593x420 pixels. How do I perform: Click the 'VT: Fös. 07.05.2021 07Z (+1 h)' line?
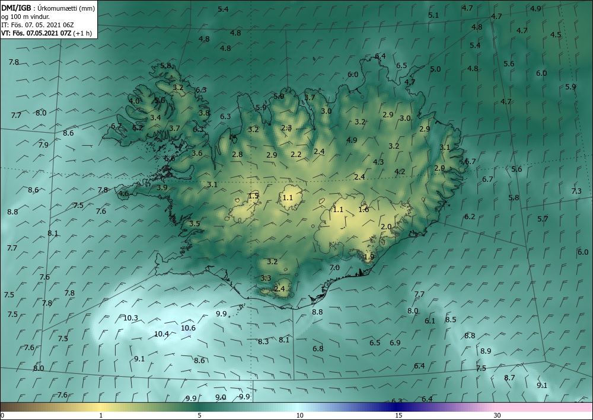[x=46, y=33]
